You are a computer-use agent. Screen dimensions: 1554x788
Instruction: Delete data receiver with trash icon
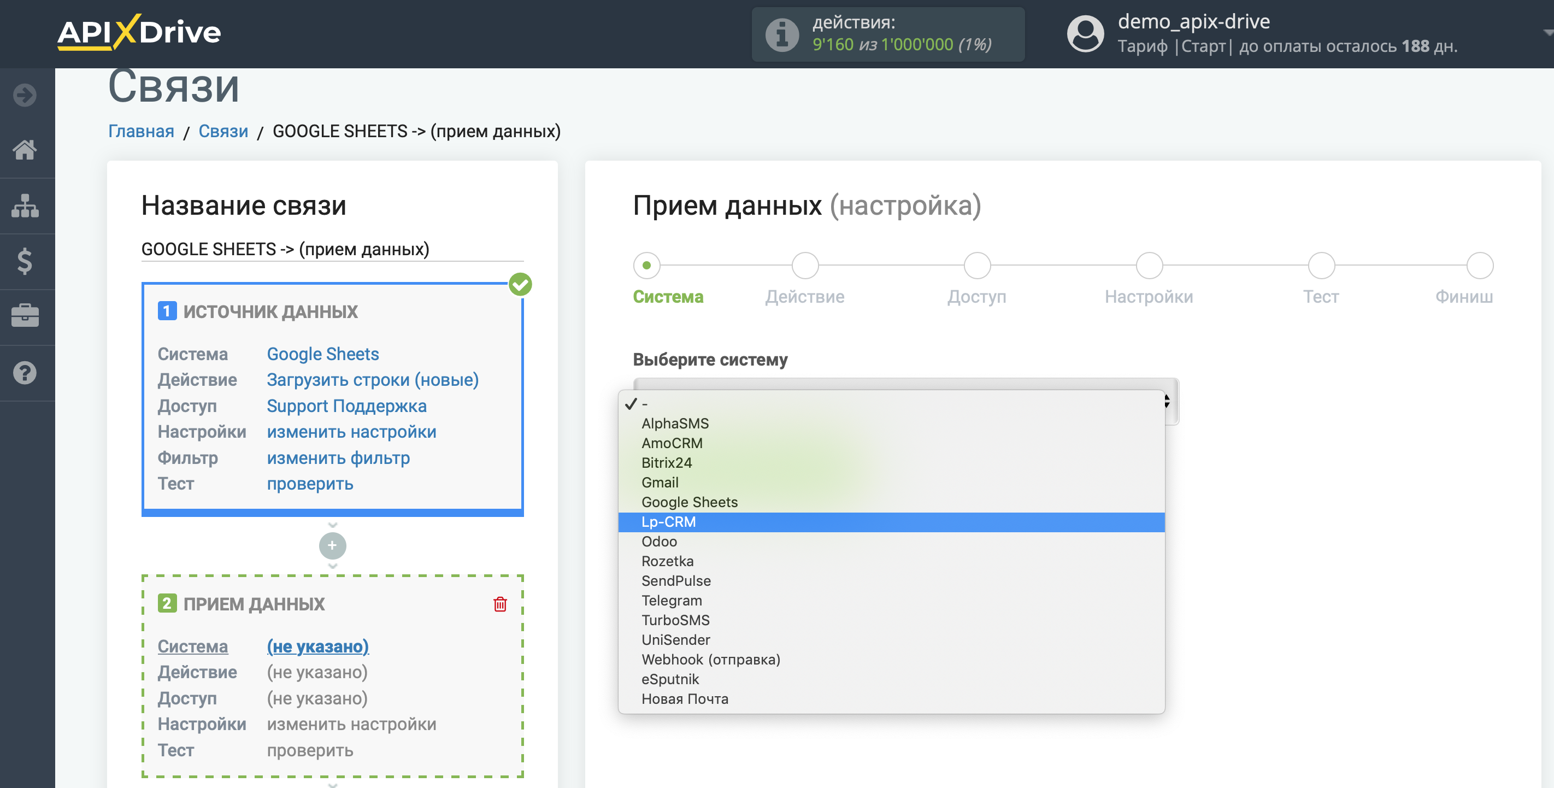click(500, 604)
